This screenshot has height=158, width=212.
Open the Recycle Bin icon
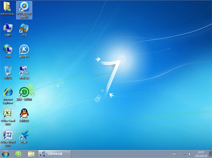8,72
